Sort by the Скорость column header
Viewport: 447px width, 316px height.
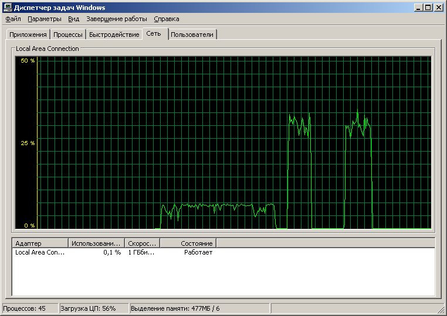pyautogui.click(x=142, y=243)
